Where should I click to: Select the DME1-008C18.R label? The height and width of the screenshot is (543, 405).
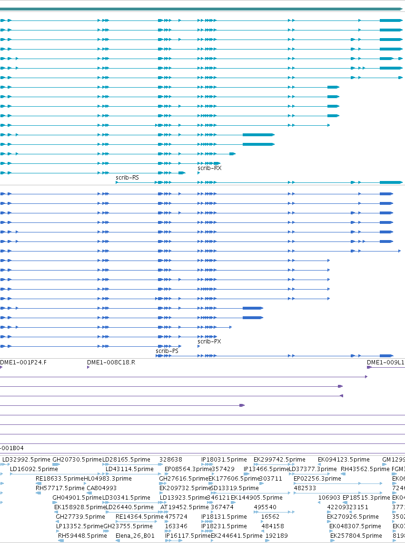click(111, 362)
